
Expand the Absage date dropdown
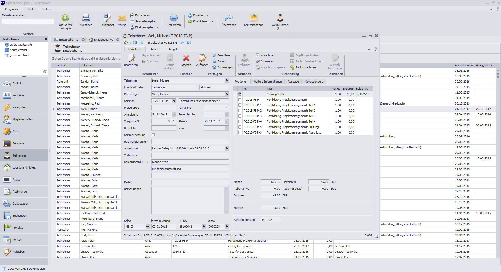point(227,121)
